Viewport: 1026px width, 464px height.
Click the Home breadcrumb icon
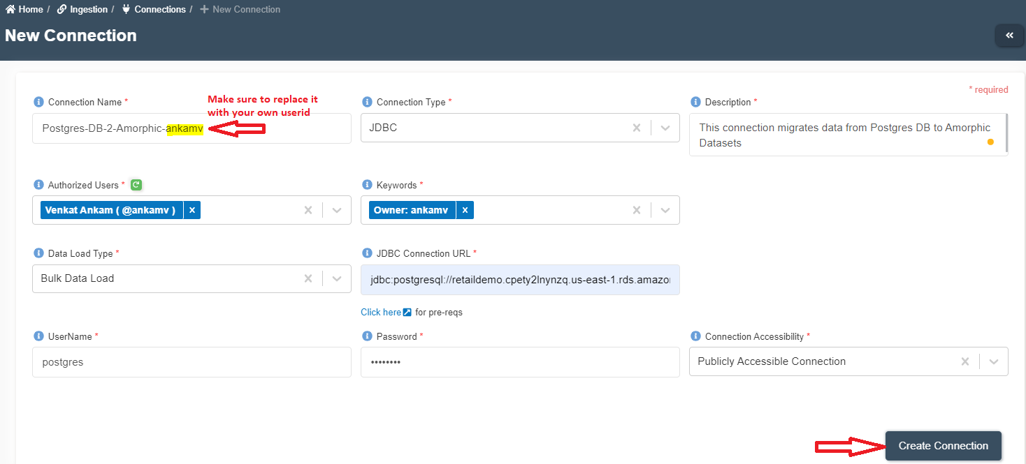click(x=10, y=10)
